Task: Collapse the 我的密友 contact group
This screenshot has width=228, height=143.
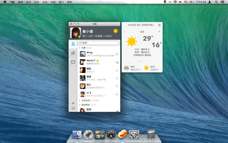Action: click(80, 105)
